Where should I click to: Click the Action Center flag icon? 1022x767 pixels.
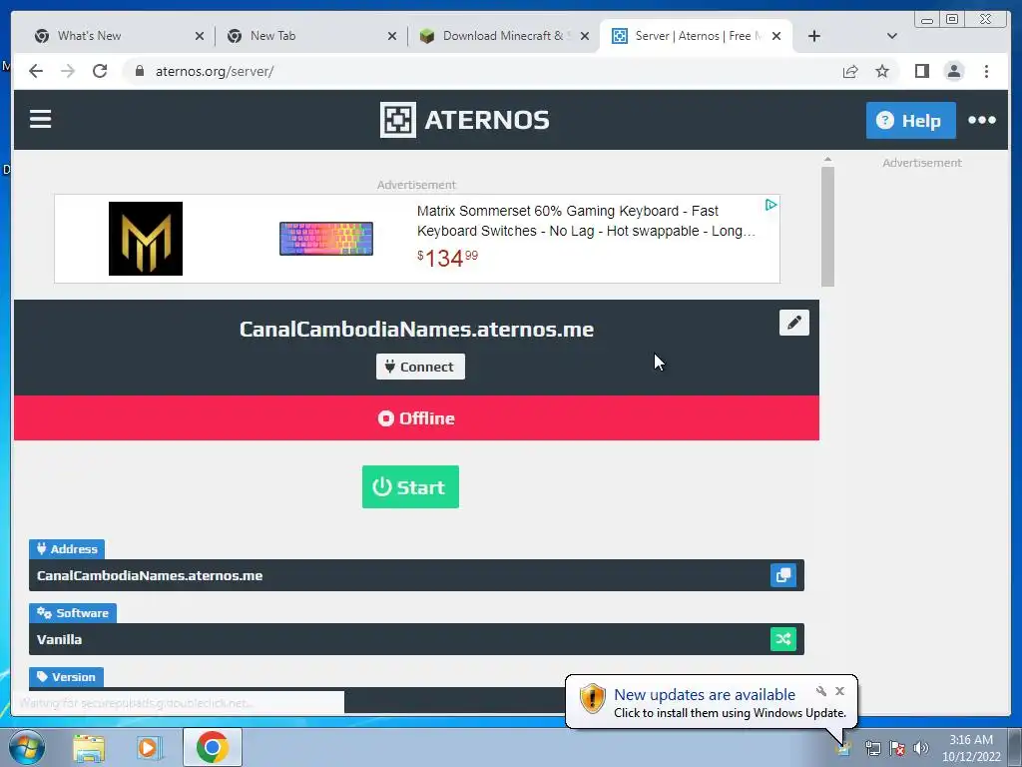pos(897,748)
